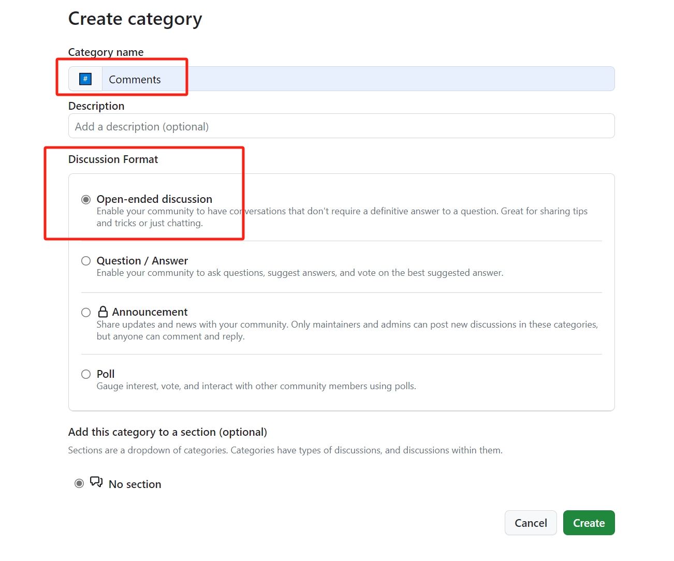This screenshot has height=561, width=674.
Task: Select the No section radio button
Action: (x=79, y=483)
